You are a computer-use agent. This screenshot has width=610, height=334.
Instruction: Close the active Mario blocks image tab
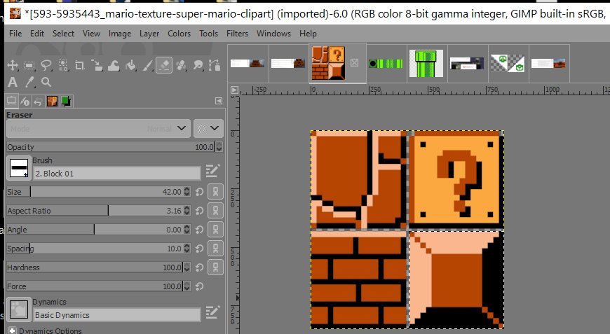point(354,62)
